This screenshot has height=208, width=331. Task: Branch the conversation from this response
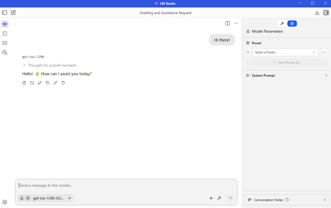pyautogui.click(x=40, y=83)
